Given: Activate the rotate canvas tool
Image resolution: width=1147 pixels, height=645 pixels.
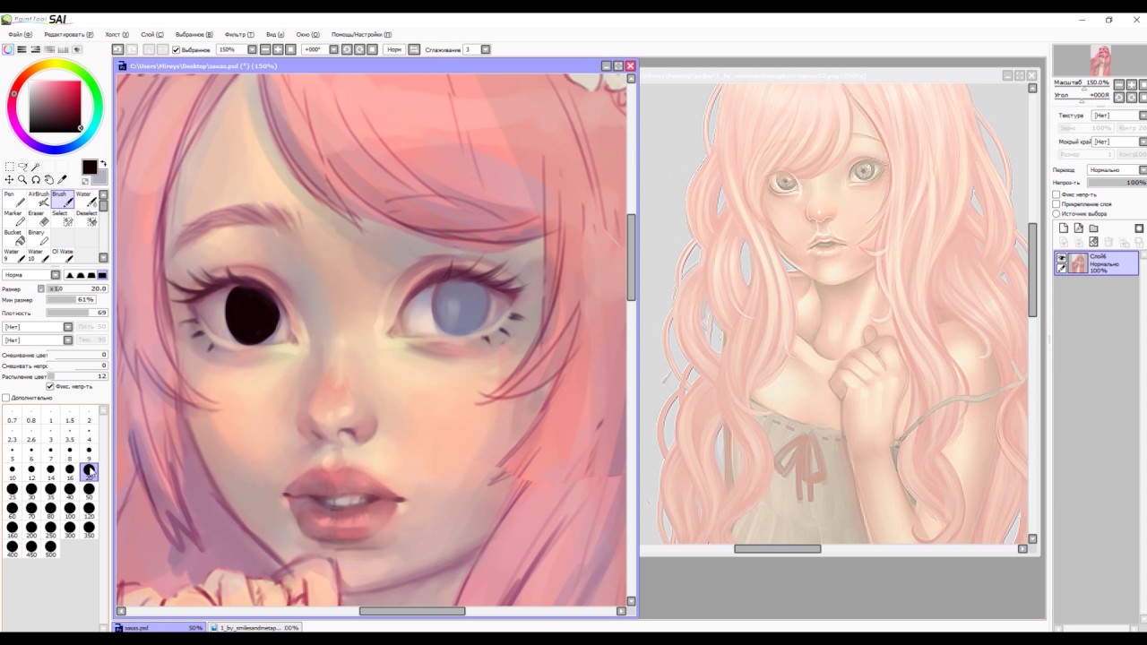Looking at the screenshot, I should pos(36,180).
